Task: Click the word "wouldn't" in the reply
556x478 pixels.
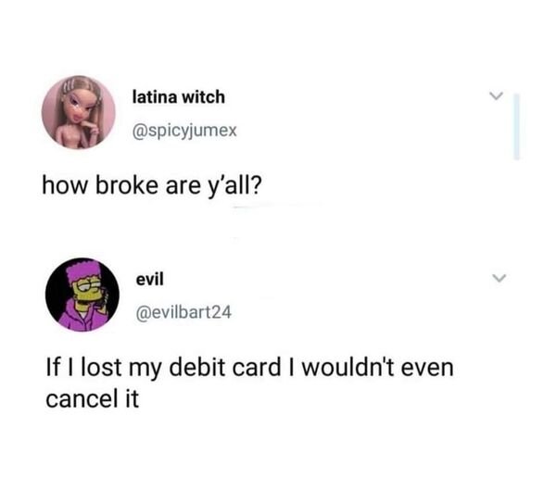Action: (x=347, y=367)
